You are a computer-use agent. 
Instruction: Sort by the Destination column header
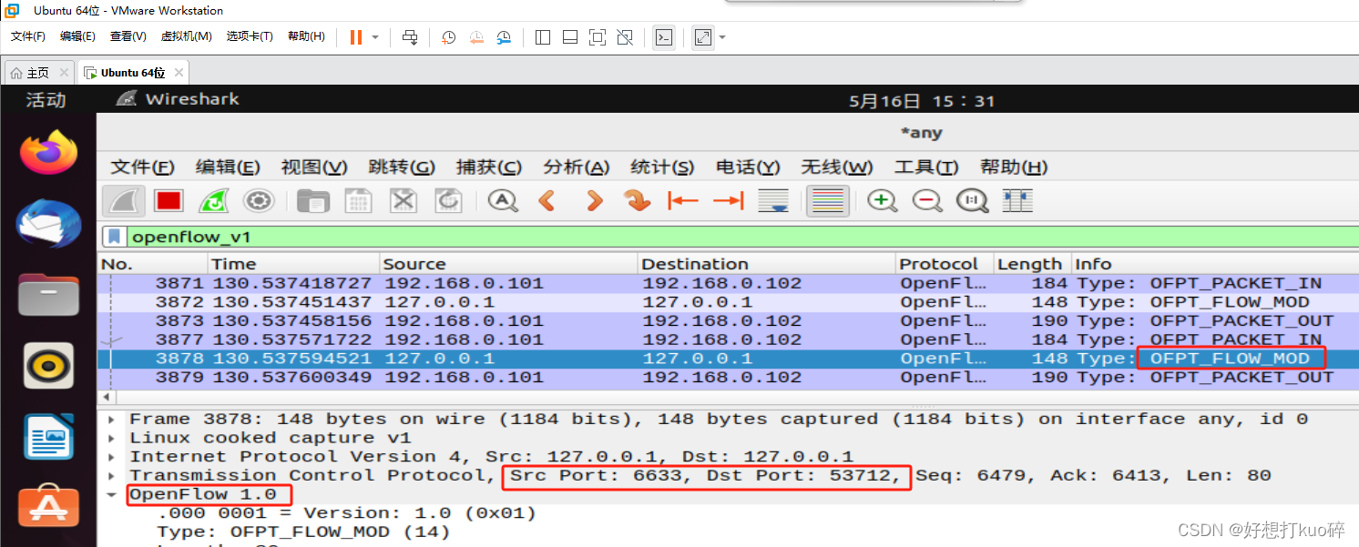[x=767, y=264]
